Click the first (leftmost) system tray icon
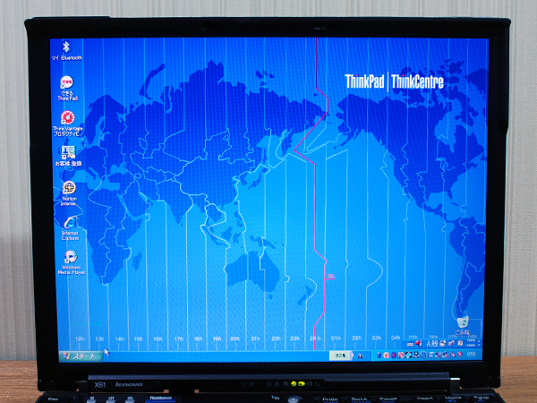537x403 pixels. (x=379, y=355)
